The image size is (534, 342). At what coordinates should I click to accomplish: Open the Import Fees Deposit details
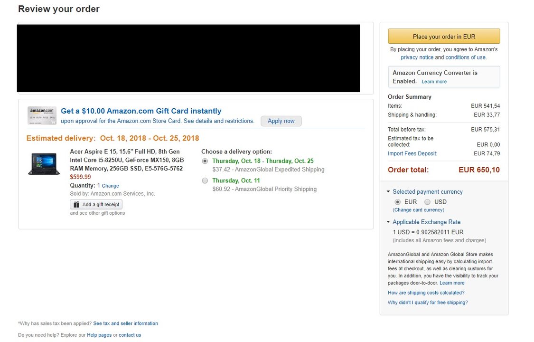coord(412,153)
